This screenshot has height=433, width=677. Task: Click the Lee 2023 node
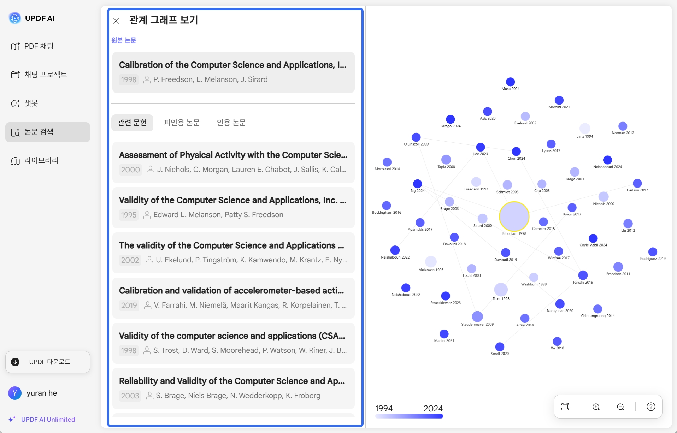coord(481,147)
